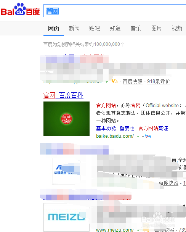Switch to the 新闻 tab
This screenshot has height=232, width=186.
pos(74,28)
